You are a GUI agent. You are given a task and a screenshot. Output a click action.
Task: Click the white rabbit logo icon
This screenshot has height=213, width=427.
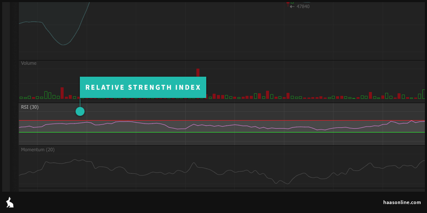10,202
